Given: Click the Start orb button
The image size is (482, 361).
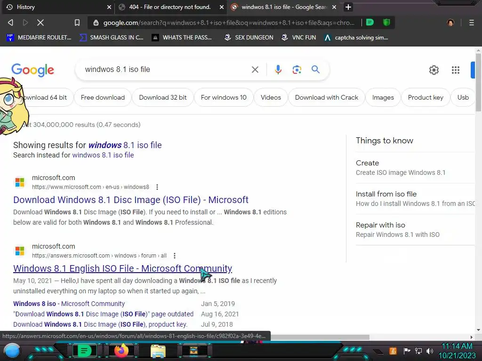Looking at the screenshot, I should coord(12,351).
